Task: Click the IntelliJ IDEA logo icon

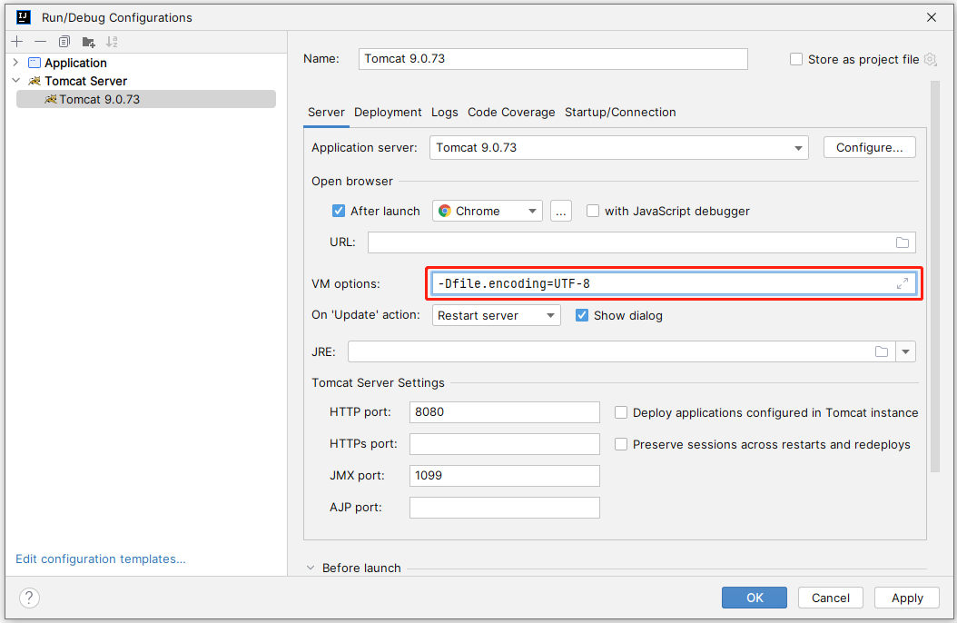Action: tap(24, 17)
